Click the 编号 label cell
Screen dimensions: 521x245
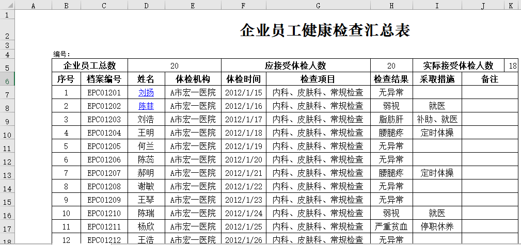pos(62,54)
